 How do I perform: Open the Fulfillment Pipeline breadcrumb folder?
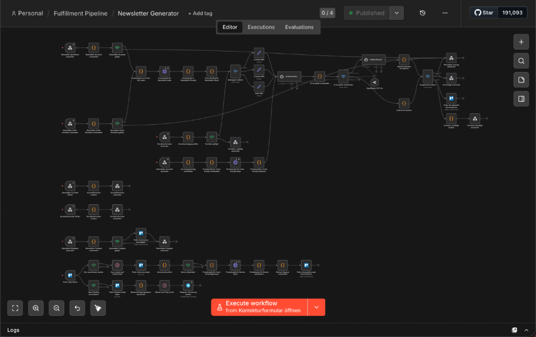(80, 13)
